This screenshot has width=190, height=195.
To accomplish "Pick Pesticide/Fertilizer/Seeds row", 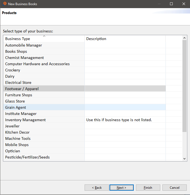I will [x=27, y=157].
